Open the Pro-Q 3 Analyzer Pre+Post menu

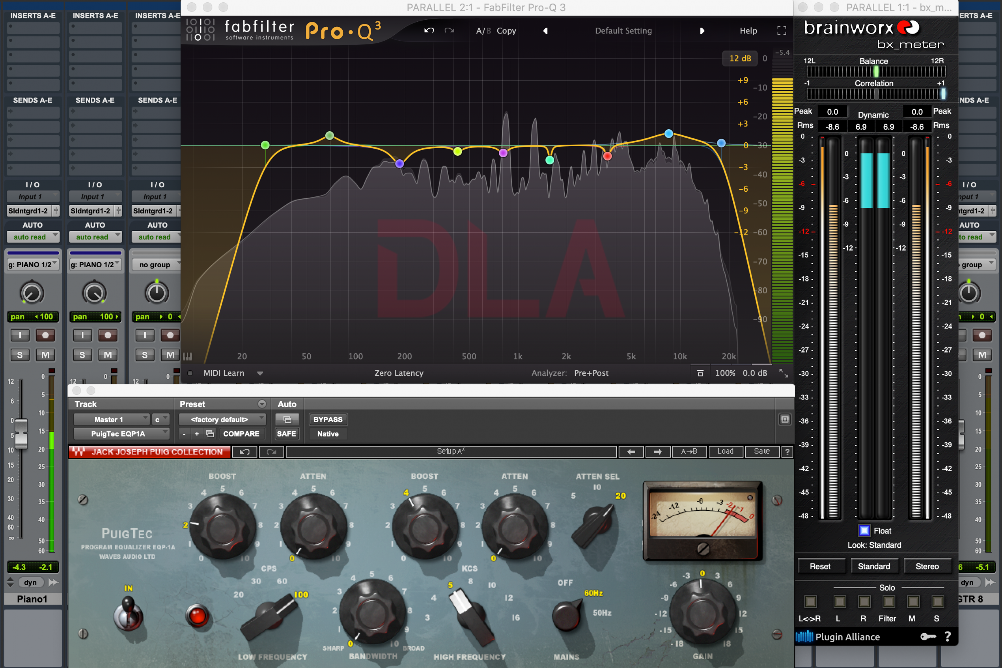[591, 373]
